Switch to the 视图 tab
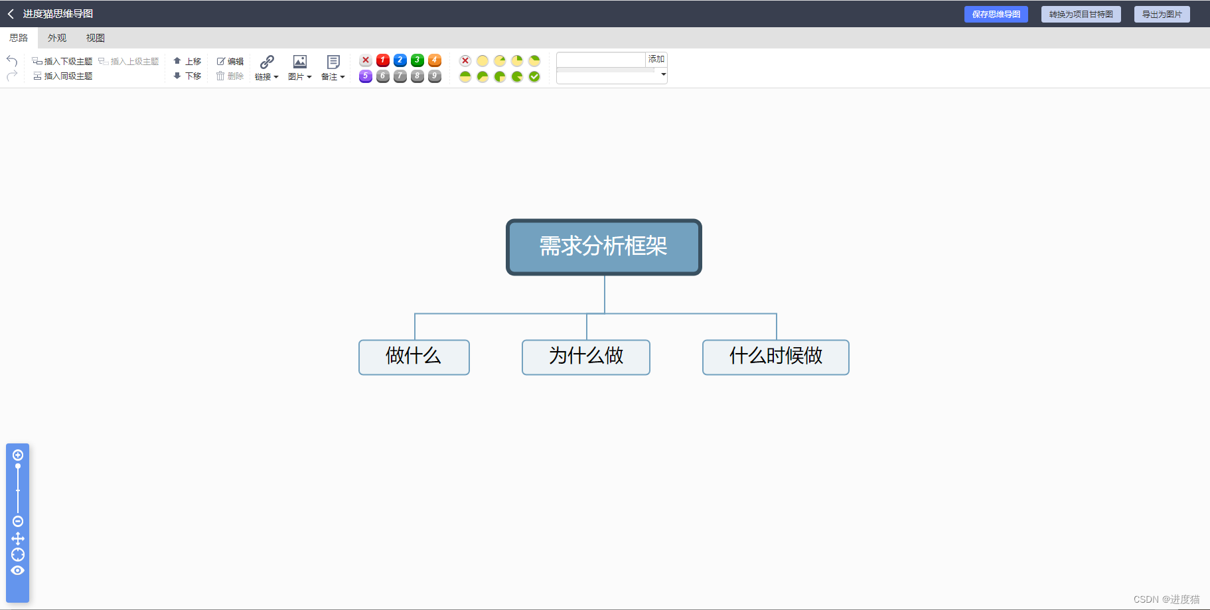This screenshot has width=1210, height=610. [96, 38]
